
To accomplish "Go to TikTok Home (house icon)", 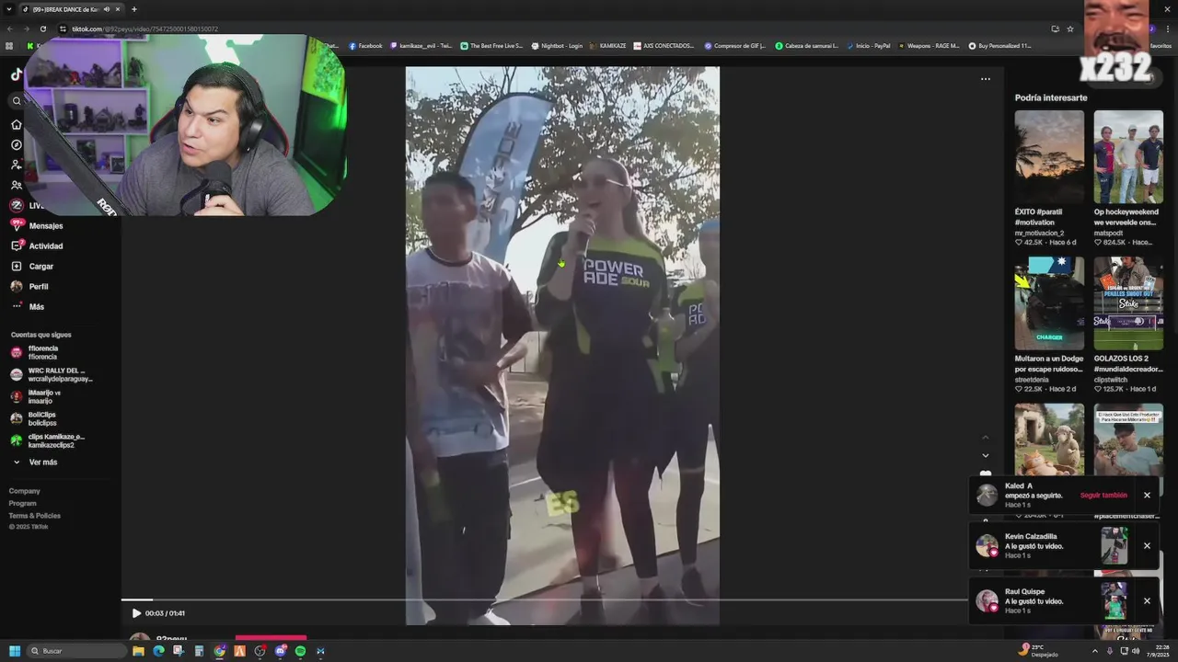I will point(16,124).
